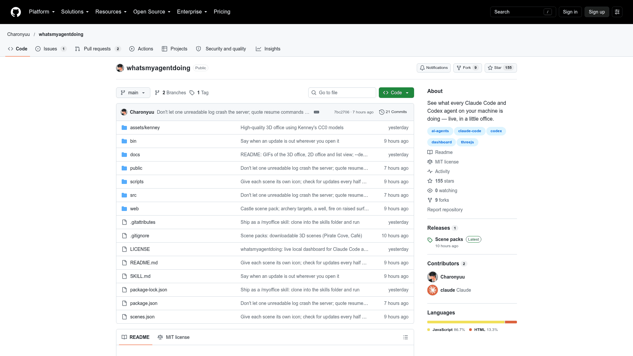The height and width of the screenshot is (356, 633).
Task: Open the threejs topic tag
Action: pyautogui.click(x=467, y=142)
